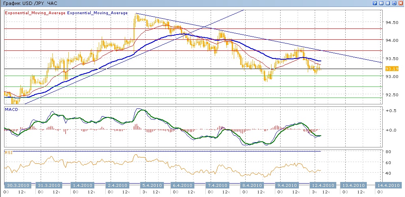Click the MACD indicator panel label
Viewport: 405px width, 197px height.
10,109
